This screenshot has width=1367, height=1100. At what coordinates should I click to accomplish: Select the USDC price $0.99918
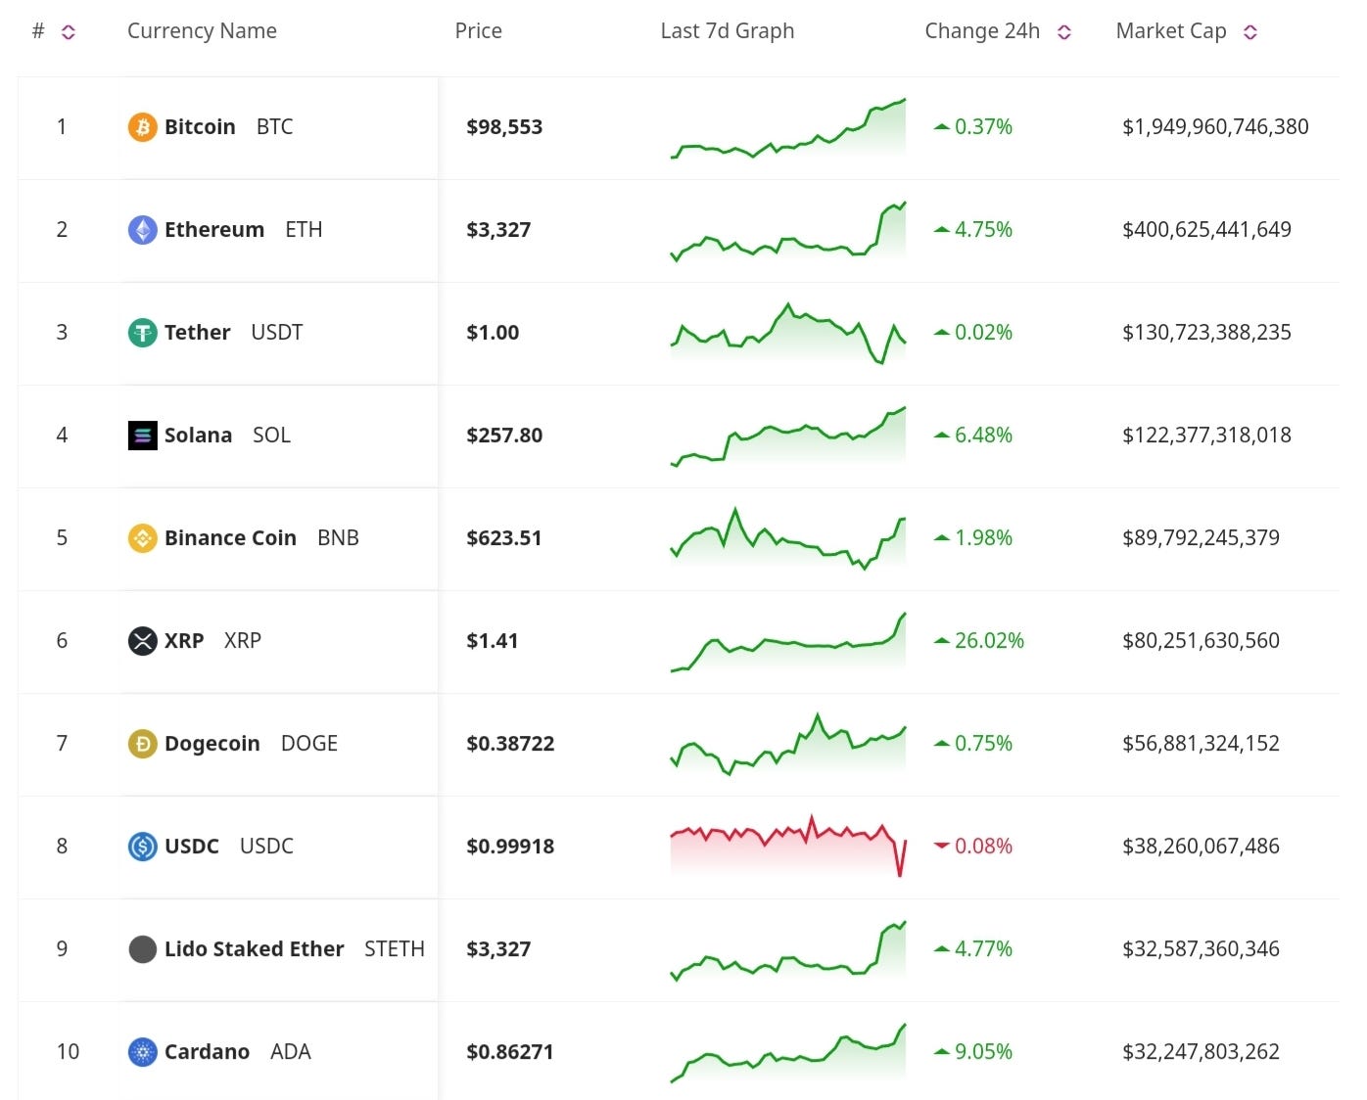click(x=510, y=847)
